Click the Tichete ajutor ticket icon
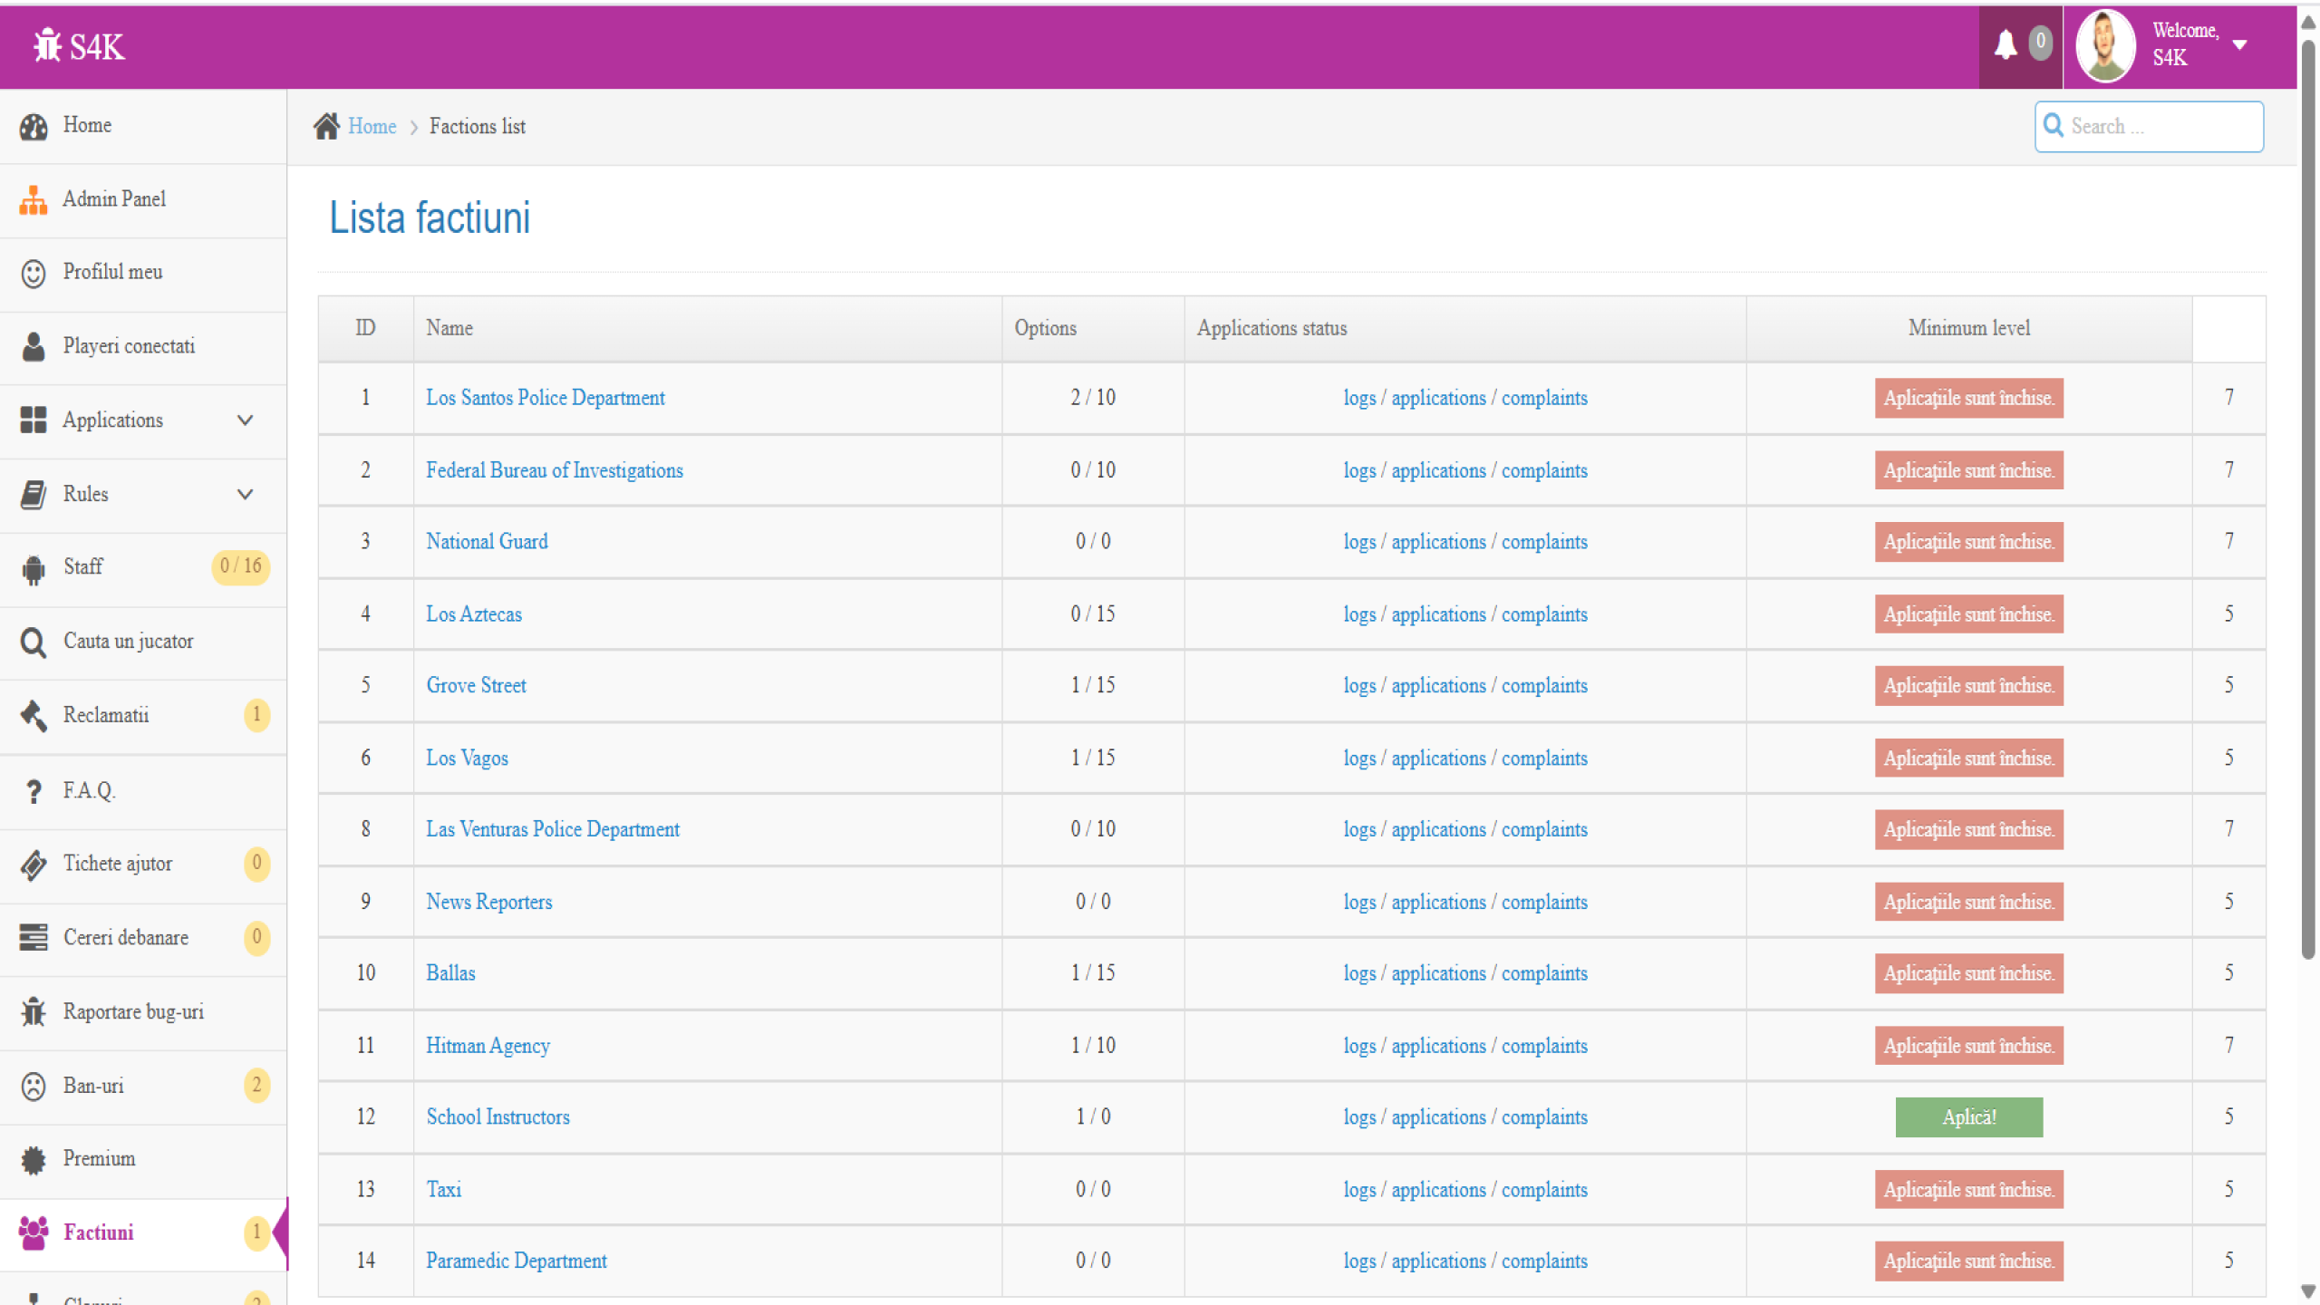The height and width of the screenshot is (1305, 2320). tap(34, 865)
